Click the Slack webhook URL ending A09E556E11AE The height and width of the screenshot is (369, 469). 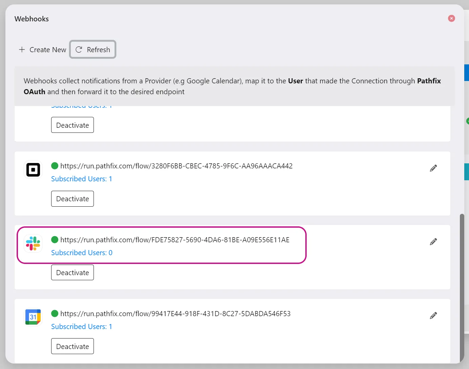coord(175,240)
